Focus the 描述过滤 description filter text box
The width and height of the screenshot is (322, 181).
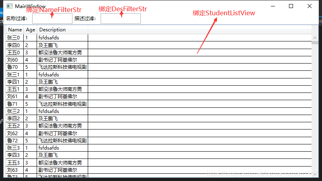120,19
